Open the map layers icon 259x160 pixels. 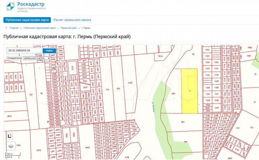(x=11, y=146)
